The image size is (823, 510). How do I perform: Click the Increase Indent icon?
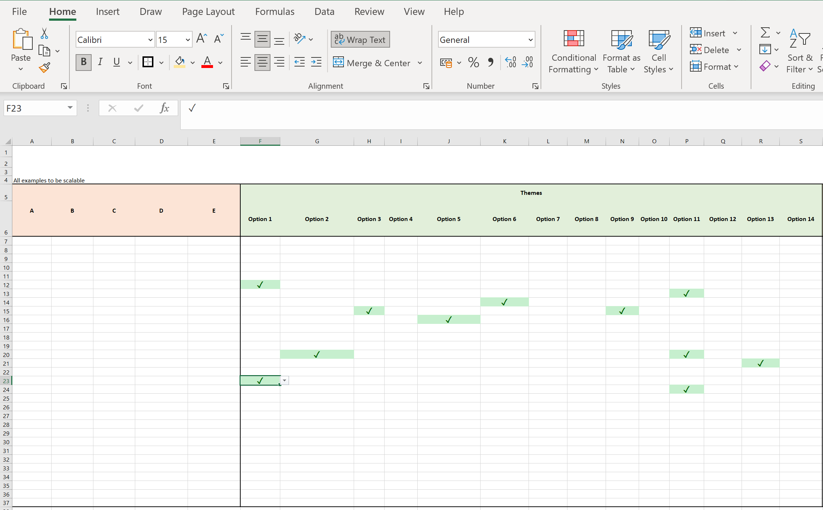coord(316,63)
